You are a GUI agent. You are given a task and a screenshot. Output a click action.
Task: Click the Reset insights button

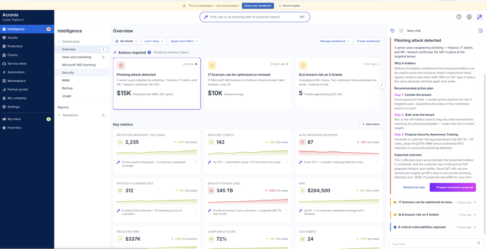(289, 5)
